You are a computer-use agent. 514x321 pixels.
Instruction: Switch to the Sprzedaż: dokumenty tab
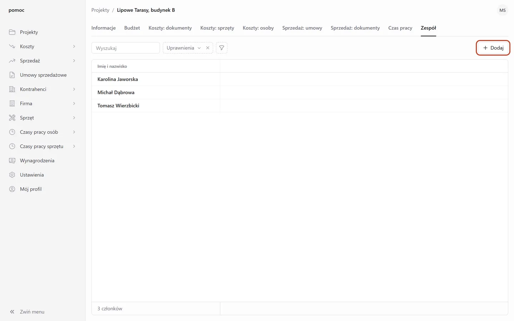click(x=355, y=28)
